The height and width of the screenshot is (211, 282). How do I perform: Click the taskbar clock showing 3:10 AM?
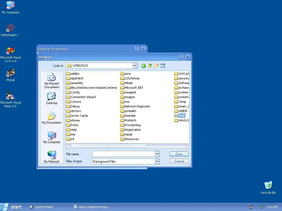272,207
